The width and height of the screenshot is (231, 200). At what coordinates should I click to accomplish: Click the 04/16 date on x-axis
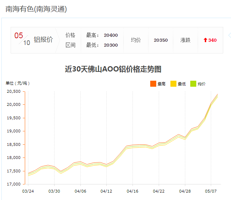point(133,191)
